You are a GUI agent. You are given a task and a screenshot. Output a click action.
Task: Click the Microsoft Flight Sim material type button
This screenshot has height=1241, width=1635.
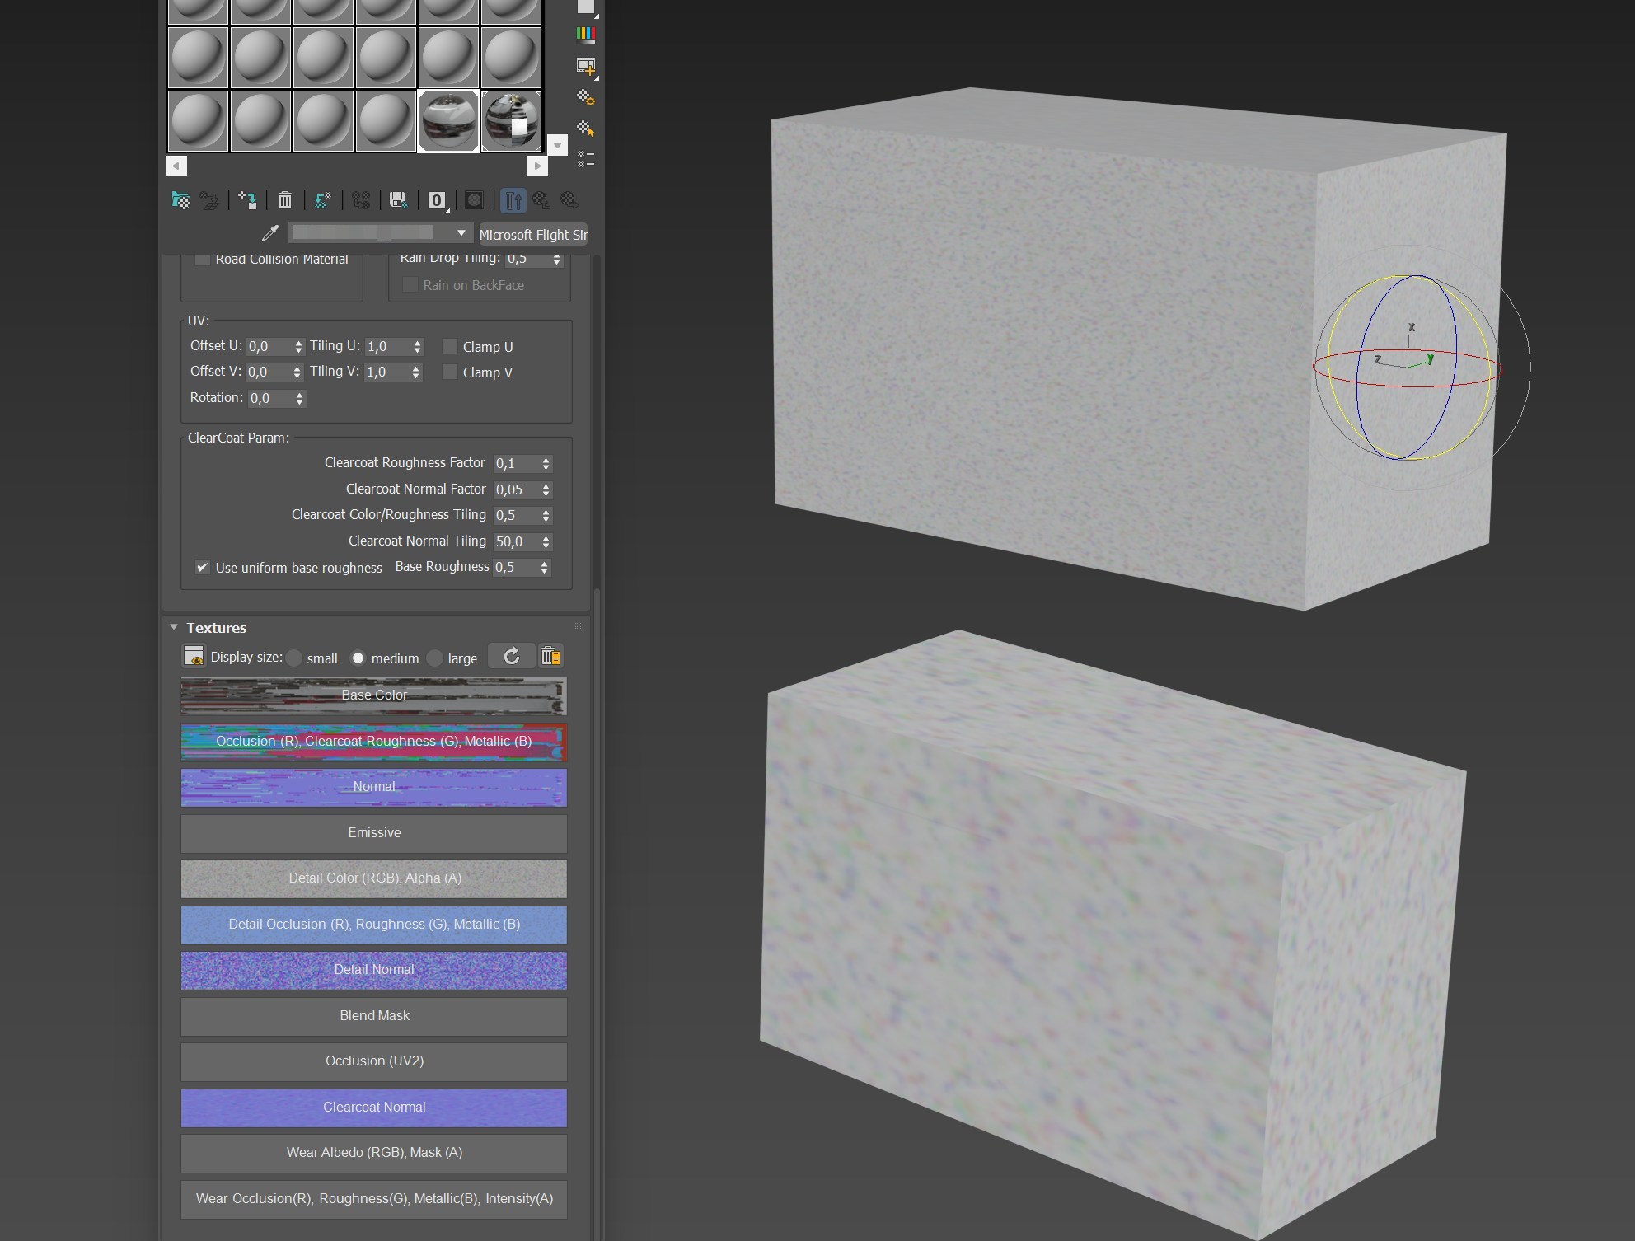coord(533,234)
